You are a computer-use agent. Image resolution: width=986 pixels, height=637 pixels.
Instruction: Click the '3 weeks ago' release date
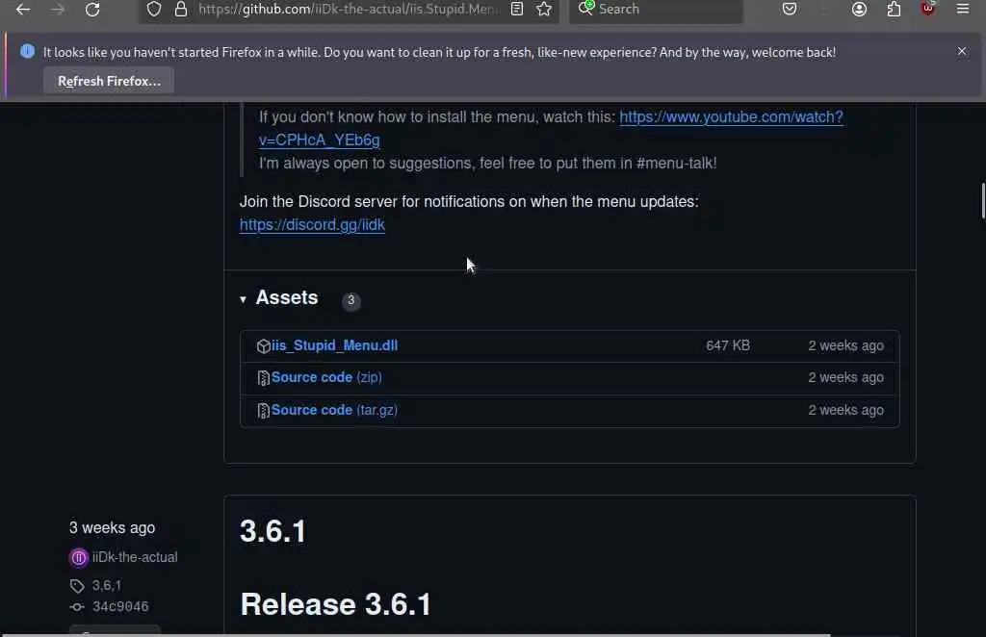(x=112, y=527)
